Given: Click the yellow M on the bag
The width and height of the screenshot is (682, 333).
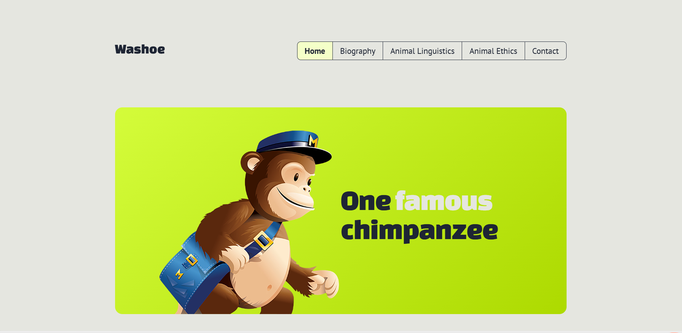Looking at the screenshot, I should [x=179, y=274].
